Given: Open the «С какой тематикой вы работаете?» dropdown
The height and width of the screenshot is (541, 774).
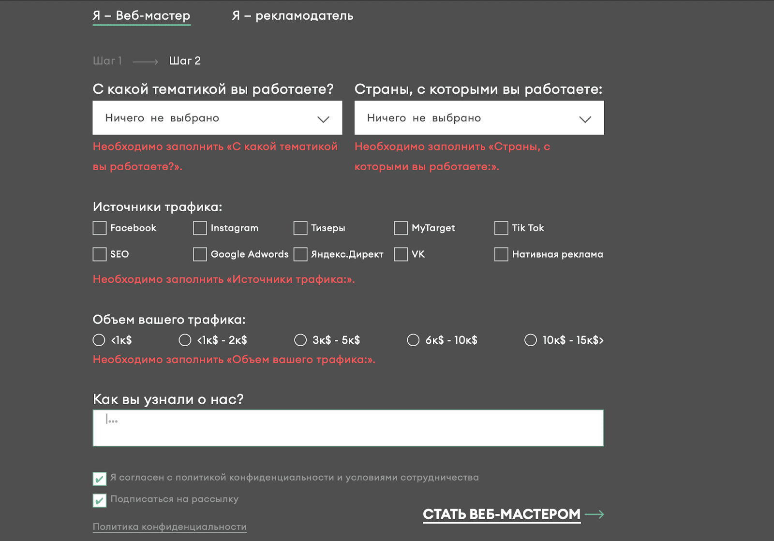Looking at the screenshot, I should (x=217, y=117).
